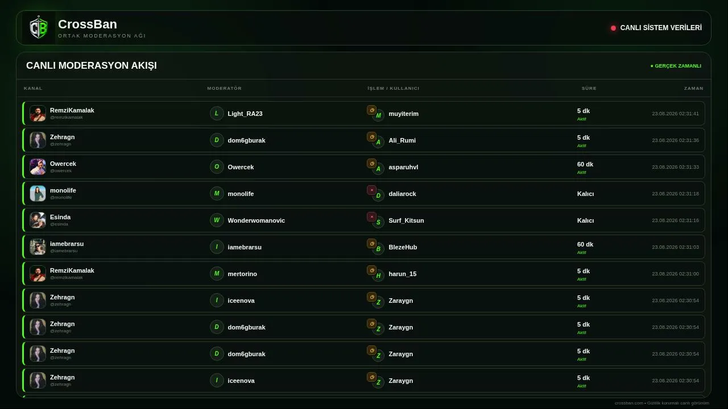The height and width of the screenshot is (409, 728).
Task: Click the CrossBan shield logo
Action: click(39, 28)
